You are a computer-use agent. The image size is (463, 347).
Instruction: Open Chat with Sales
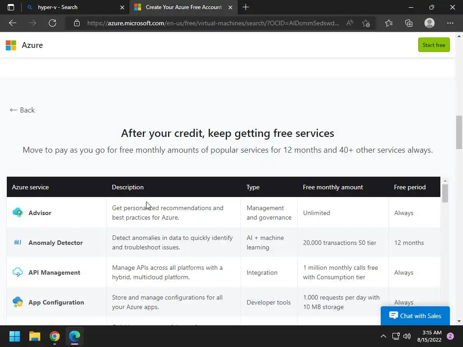click(x=415, y=316)
